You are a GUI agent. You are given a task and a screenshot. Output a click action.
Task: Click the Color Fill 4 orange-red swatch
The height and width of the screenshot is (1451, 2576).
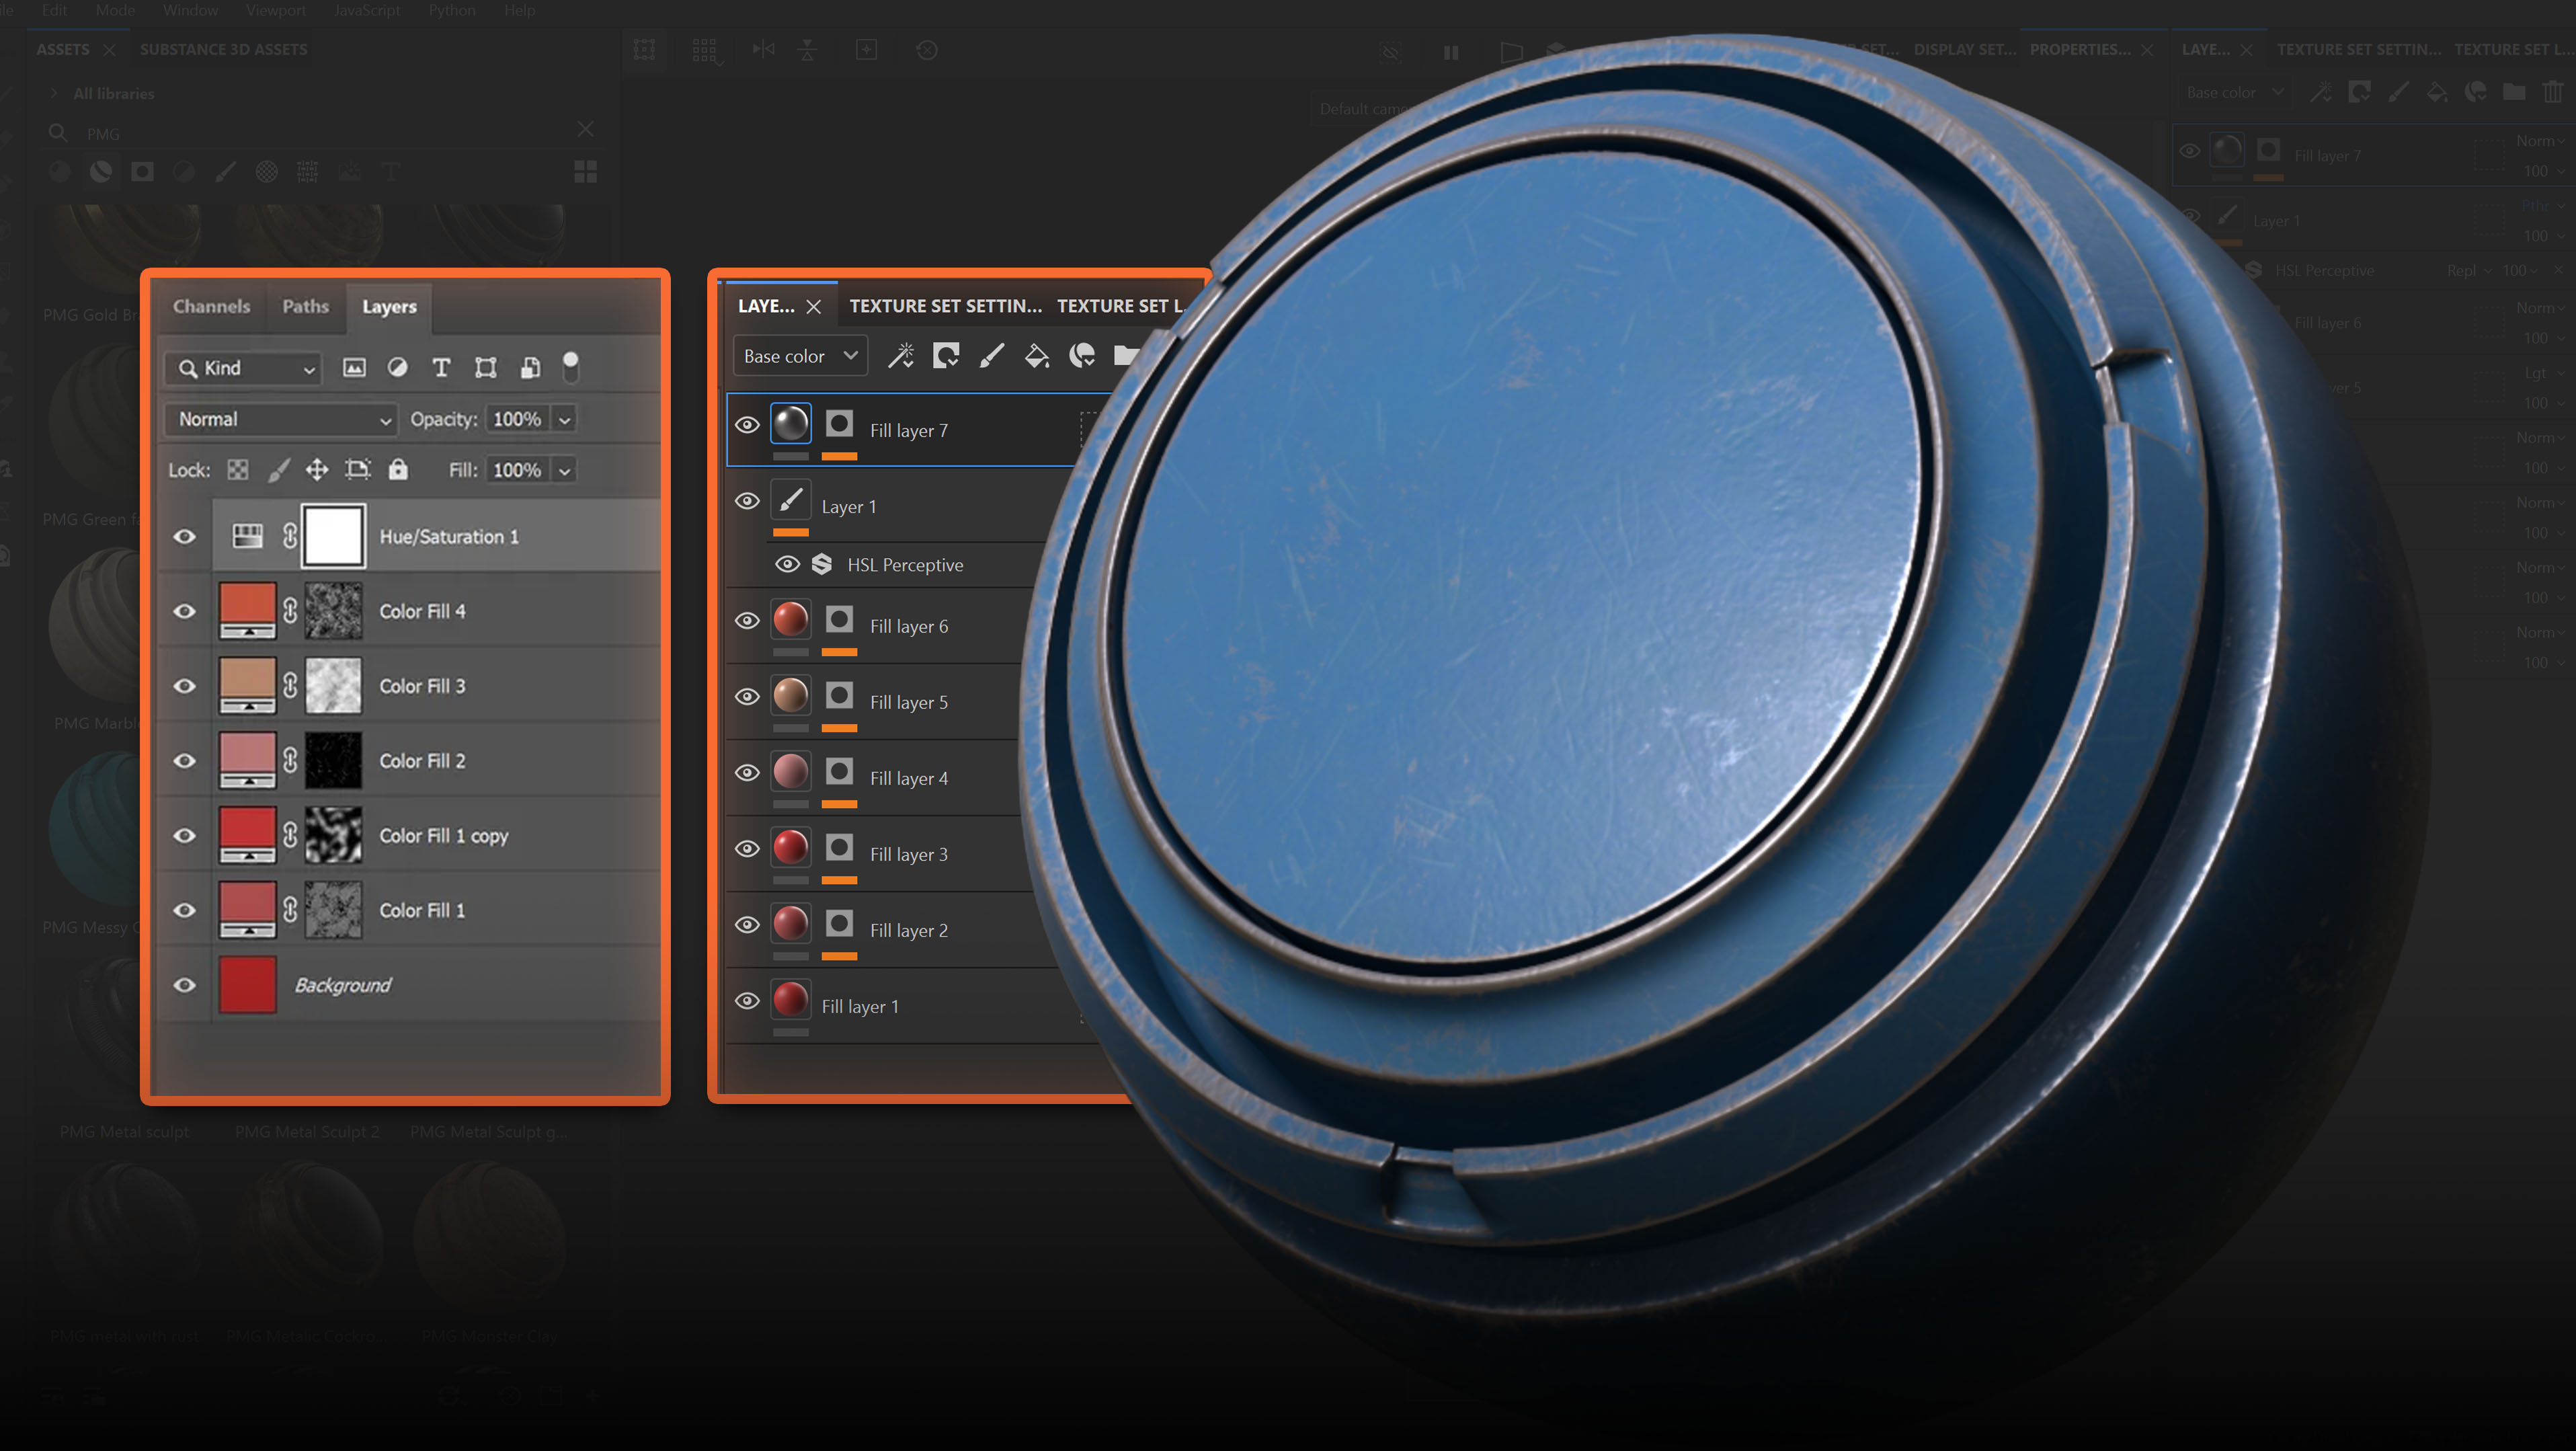point(247,611)
